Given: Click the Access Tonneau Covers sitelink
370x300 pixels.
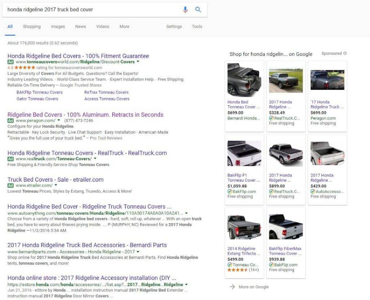Looking at the screenshot, I should pos(107,99).
